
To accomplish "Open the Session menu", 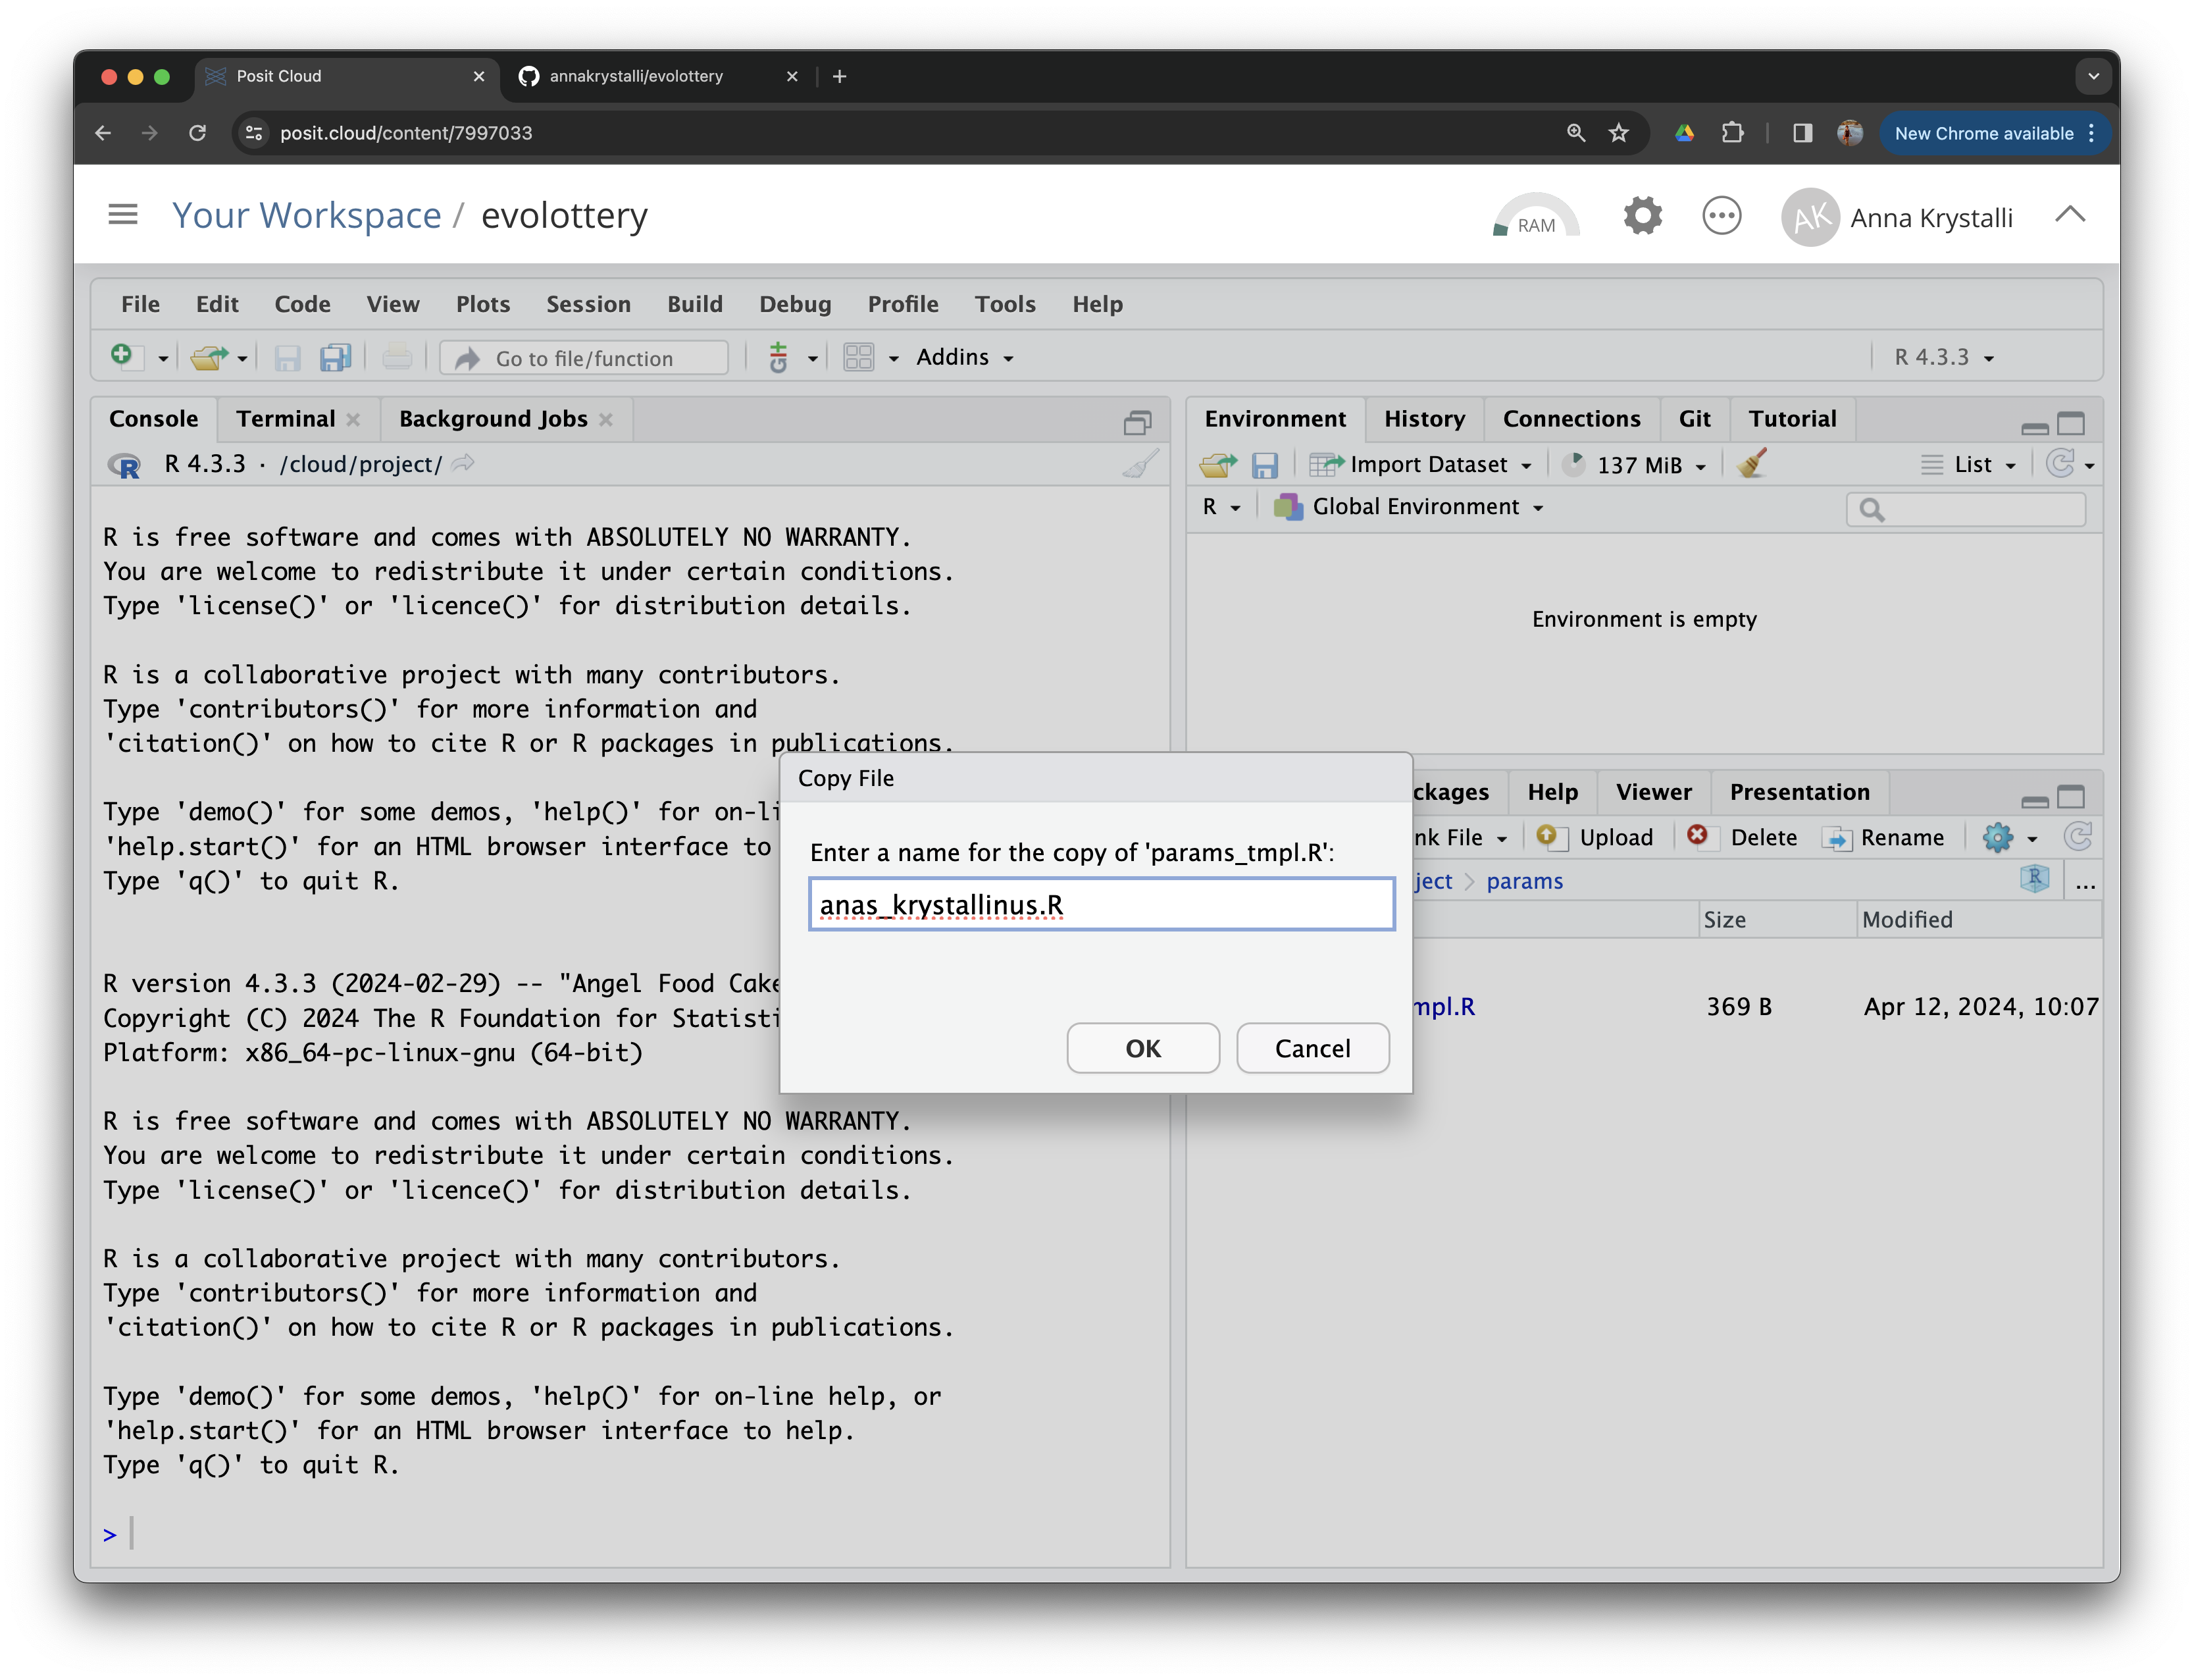I will (x=588, y=304).
